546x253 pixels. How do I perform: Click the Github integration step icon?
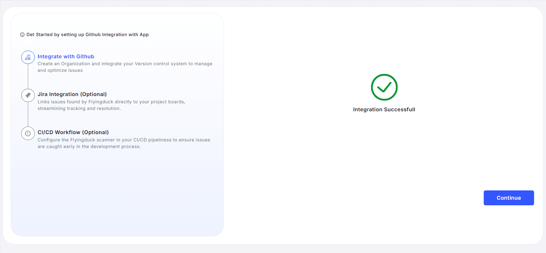28,57
